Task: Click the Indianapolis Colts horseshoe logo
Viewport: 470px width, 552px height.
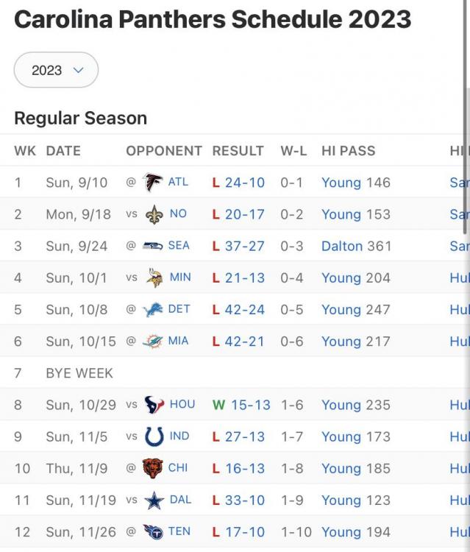Action: pyautogui.click(x=154, y=436)
